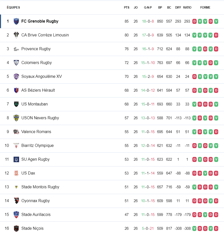The image size is (224, 234).
Task: Click Brive's last red D form badge
Action: pyautogui.click(x=216, y=35)
